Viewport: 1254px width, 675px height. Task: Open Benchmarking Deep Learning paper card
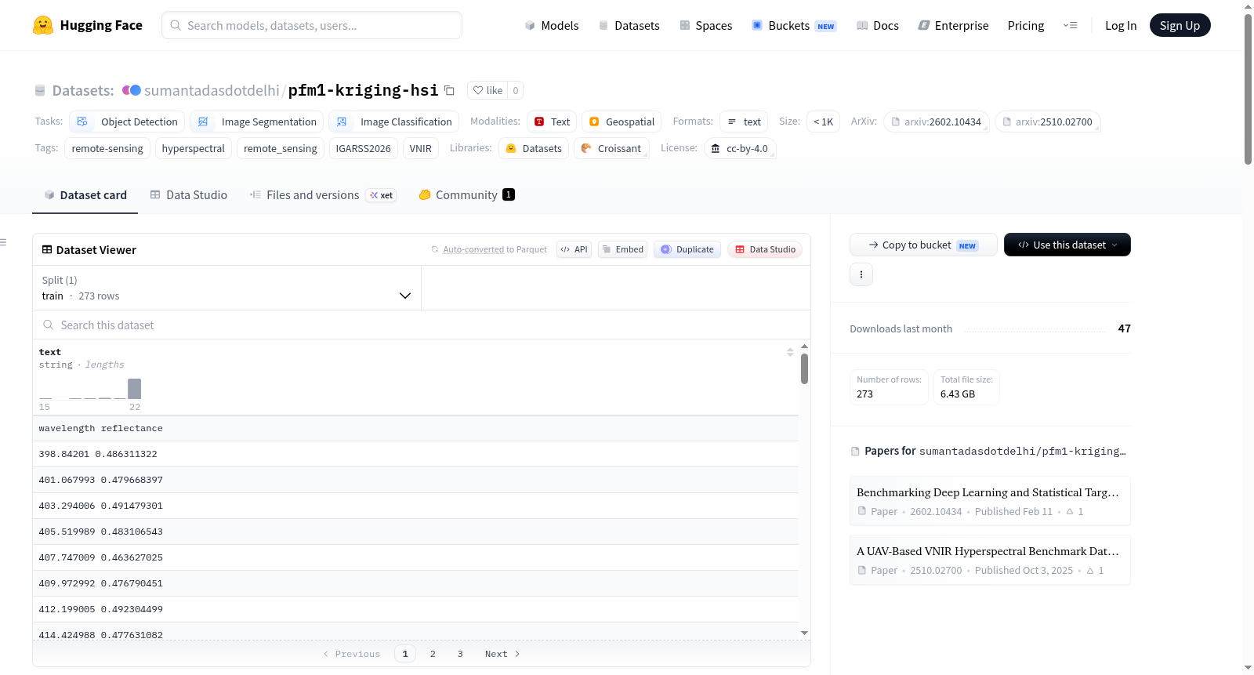click(990, 501)
